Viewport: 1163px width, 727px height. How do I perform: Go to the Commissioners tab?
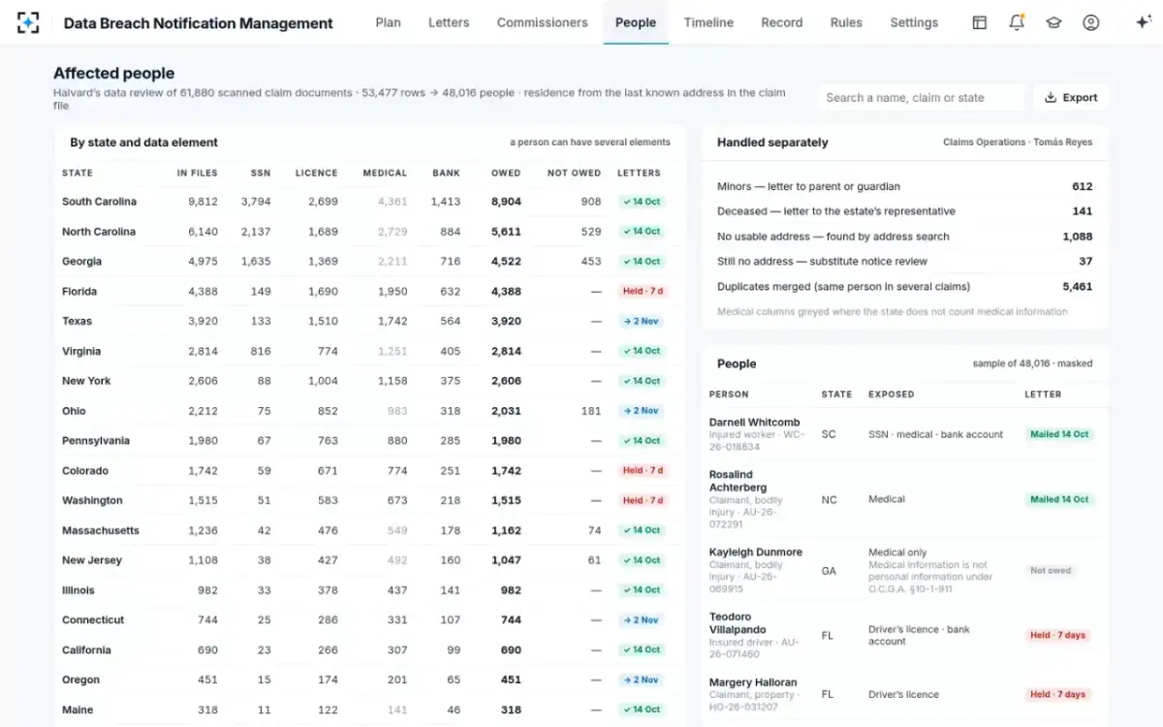pyautogui.click(x=542, y=22)
